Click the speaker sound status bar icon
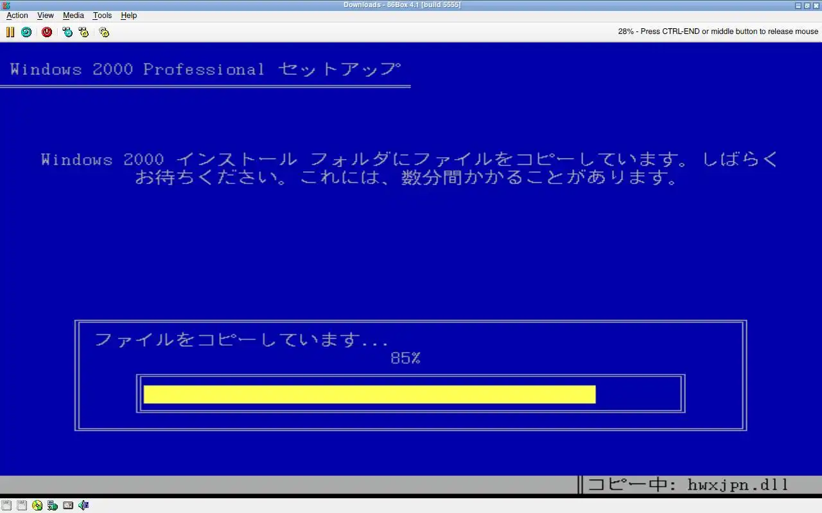 (x=83, y=505)
